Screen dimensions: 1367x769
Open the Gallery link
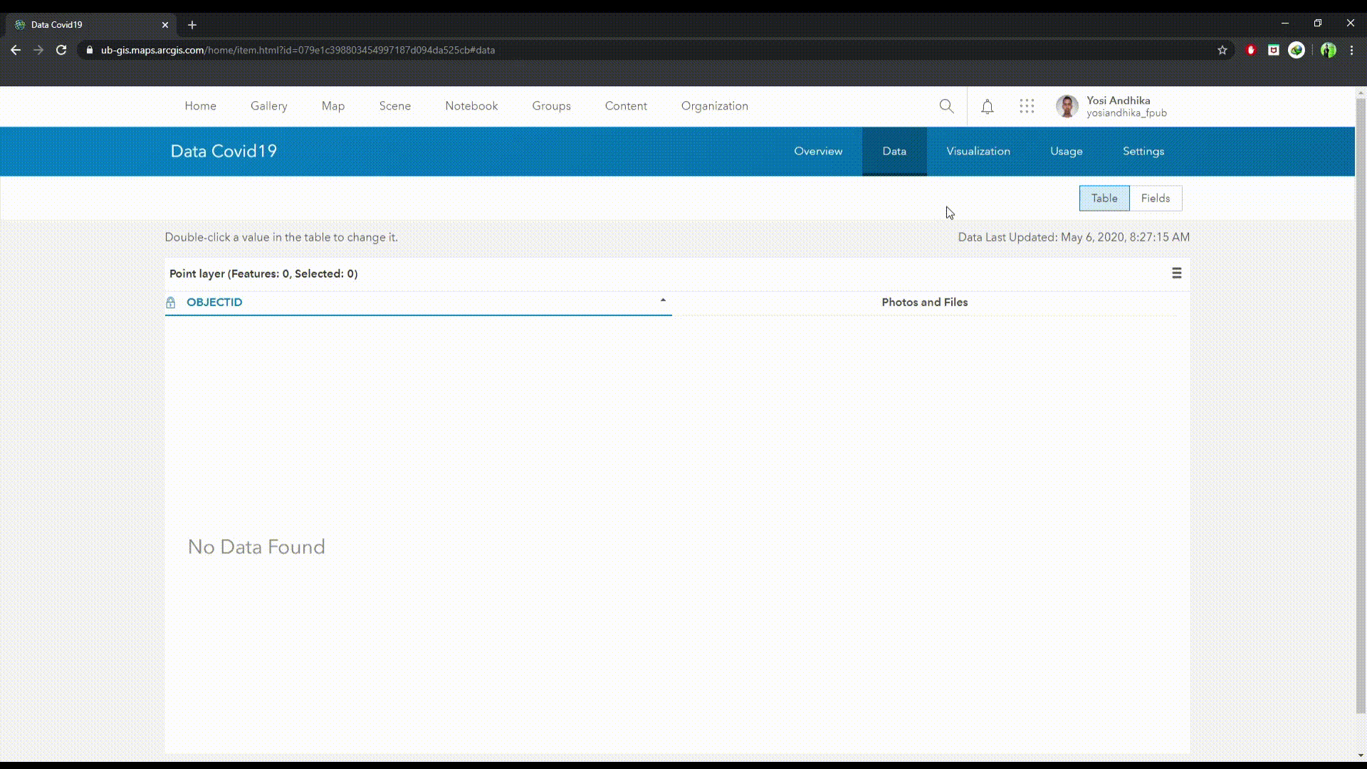point(268,105)
